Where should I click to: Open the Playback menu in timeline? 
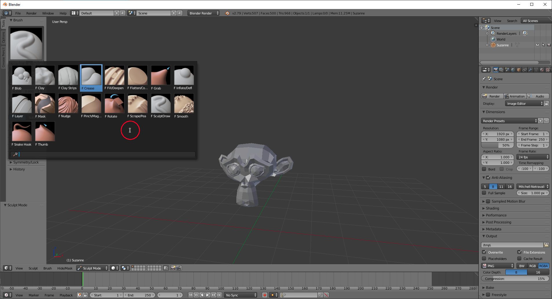tap(66, 295)
